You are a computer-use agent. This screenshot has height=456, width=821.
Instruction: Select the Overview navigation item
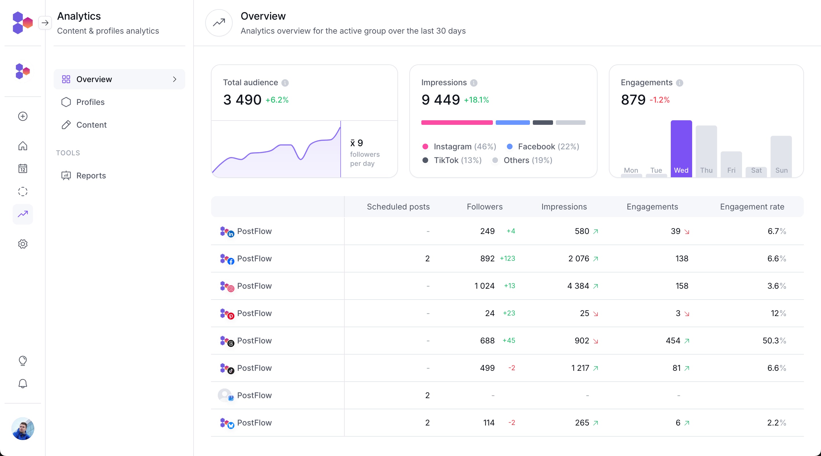point(94,79)
